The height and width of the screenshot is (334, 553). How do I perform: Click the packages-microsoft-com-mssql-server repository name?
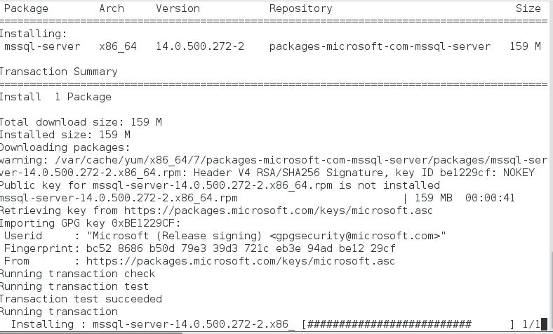pos(380,46)
